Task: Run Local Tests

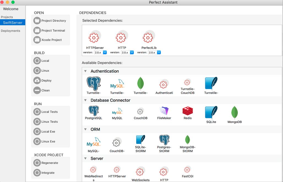Action: [x=46, y=112]
